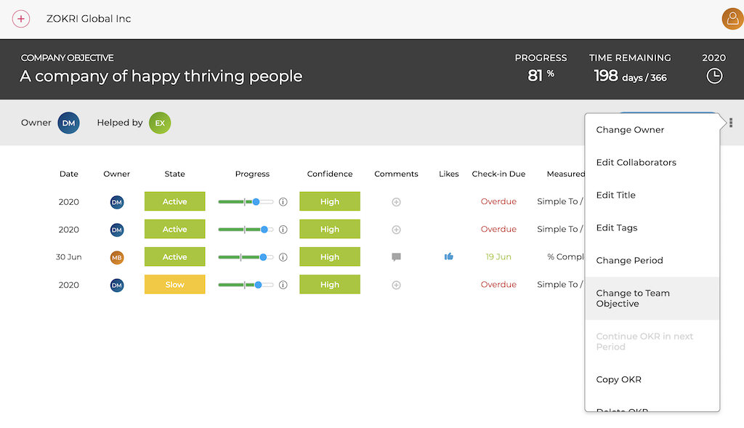
Task: Click the 19 Jun check-in due date
Action: point(498,257)
